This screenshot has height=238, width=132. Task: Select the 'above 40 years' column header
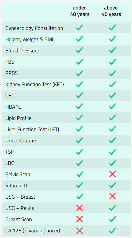pos(111,11)
